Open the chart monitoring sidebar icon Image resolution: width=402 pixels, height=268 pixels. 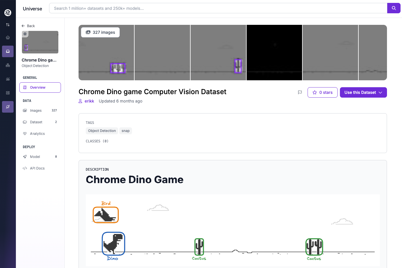click(x=8, y=79)
